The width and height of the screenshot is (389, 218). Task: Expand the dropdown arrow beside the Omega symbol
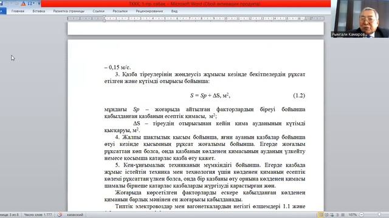coord(34,4)
